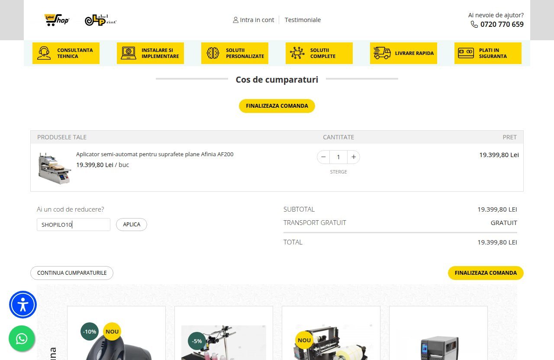Click the discount code input field
This screenshot has width=554, height=360.
tap(74, 225)
